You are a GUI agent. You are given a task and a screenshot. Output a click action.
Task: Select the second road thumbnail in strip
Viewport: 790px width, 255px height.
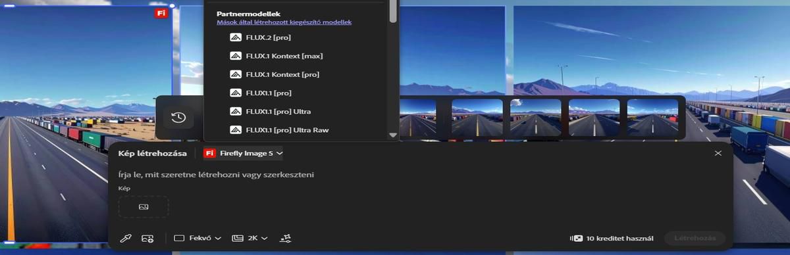click(477, 117)
